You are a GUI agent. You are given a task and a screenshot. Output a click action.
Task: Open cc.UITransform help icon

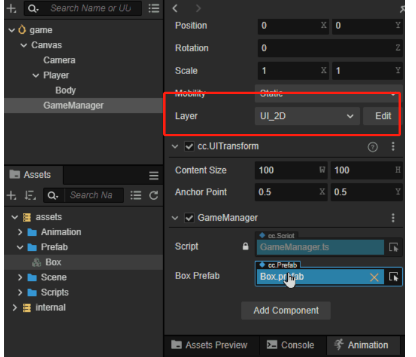pyautogui.click(x=373, y=147)
